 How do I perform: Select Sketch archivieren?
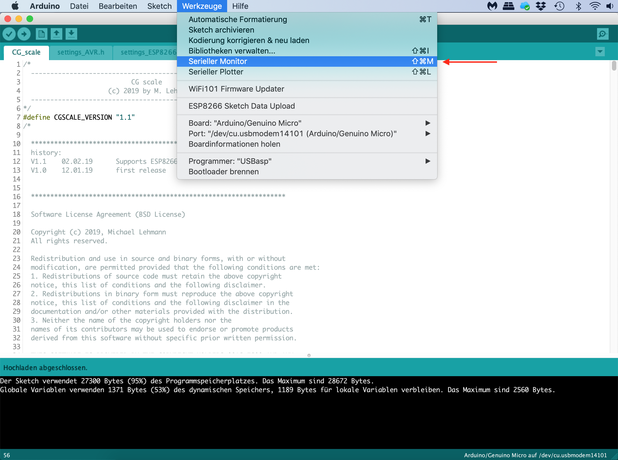tap(307, 30)
